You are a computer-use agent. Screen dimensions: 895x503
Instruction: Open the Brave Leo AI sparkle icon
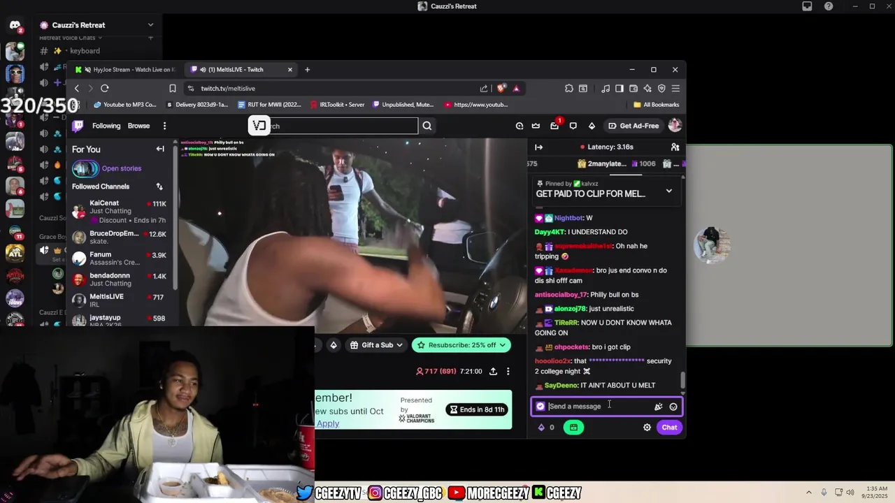pyautogui.click(x=647, y=89)
